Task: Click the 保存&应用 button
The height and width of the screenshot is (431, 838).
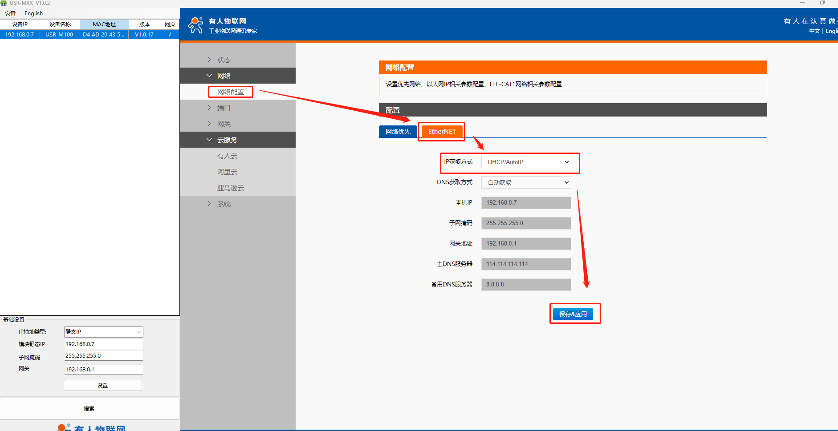Action: click(x=573, y=314)
